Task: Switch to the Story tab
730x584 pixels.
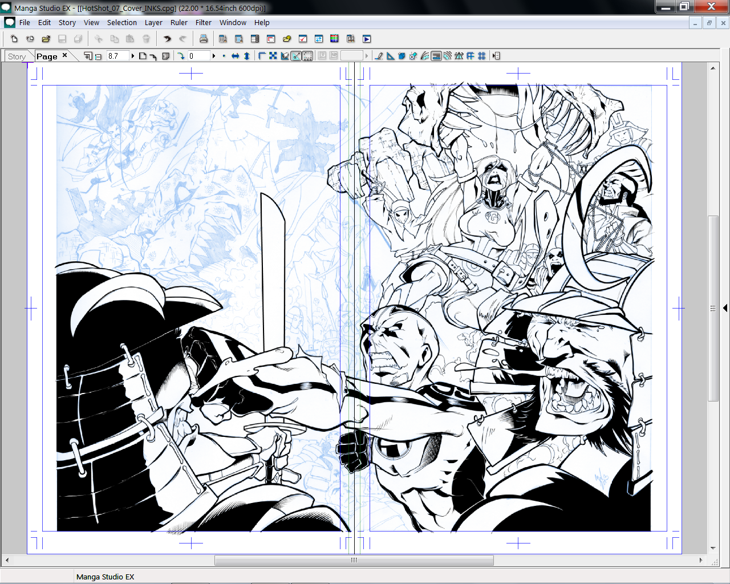Action: [17, 56]
